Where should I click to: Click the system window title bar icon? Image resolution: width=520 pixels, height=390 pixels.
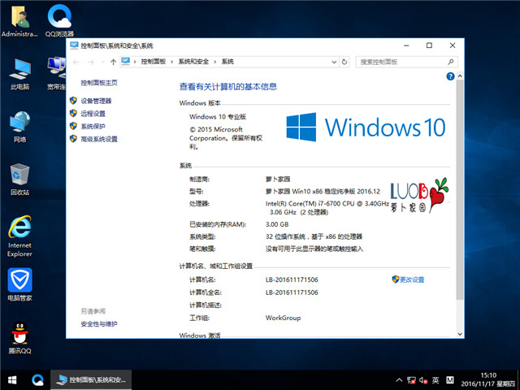click(x=74, y=45)
